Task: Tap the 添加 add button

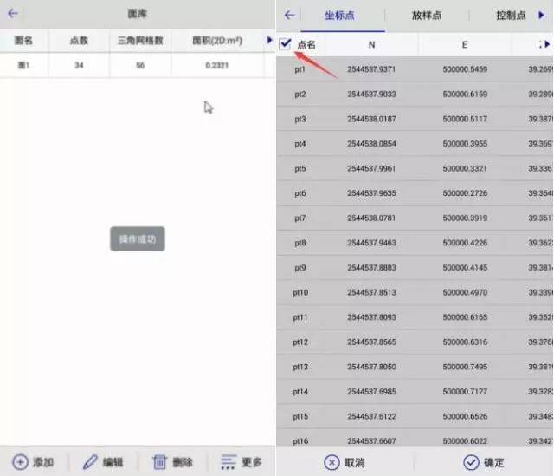Action: pos(33,462)
